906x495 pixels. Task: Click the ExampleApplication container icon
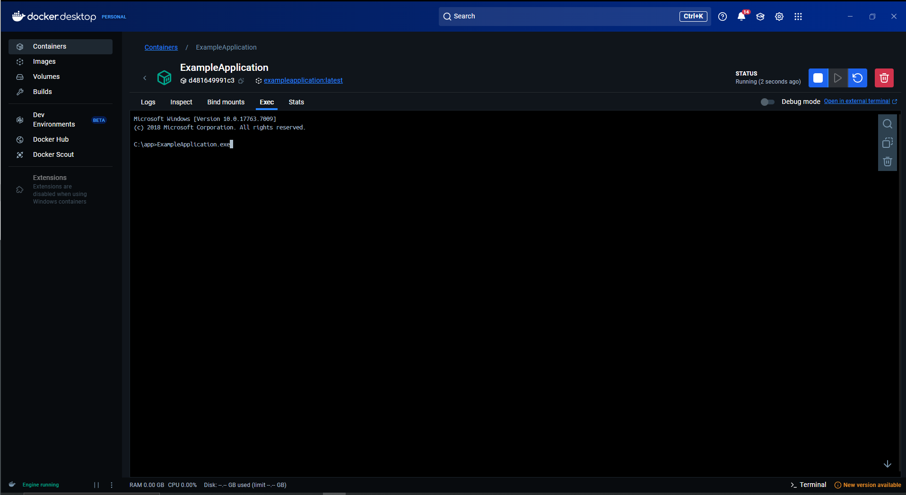coord(164,77)
